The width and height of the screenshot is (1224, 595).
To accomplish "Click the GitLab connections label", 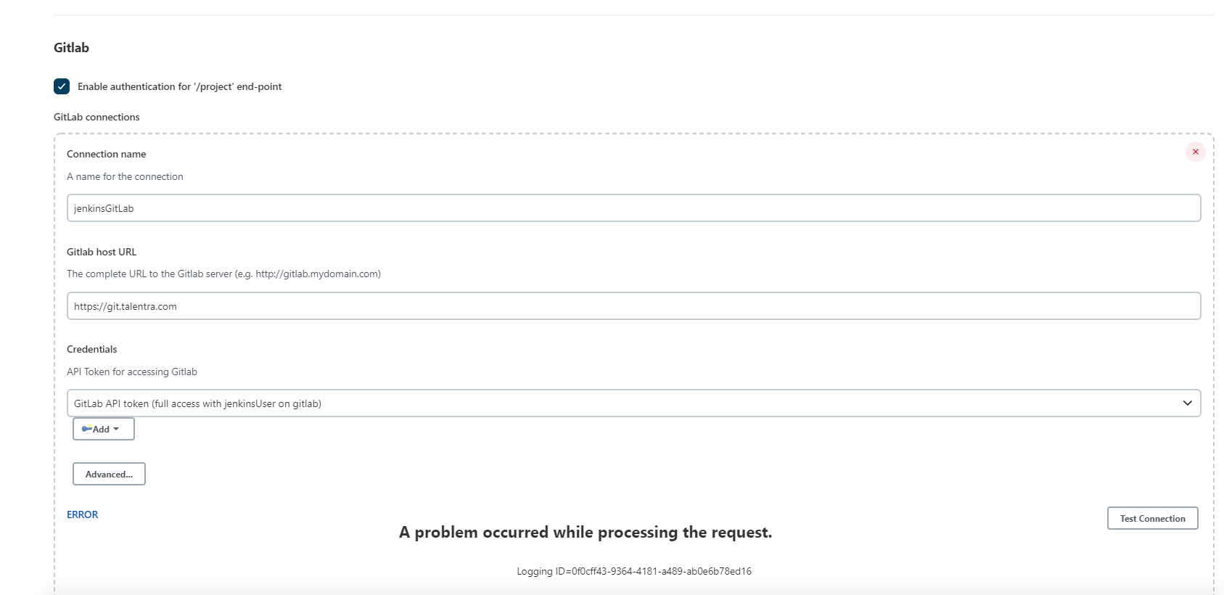I will (x=96, y=117).
